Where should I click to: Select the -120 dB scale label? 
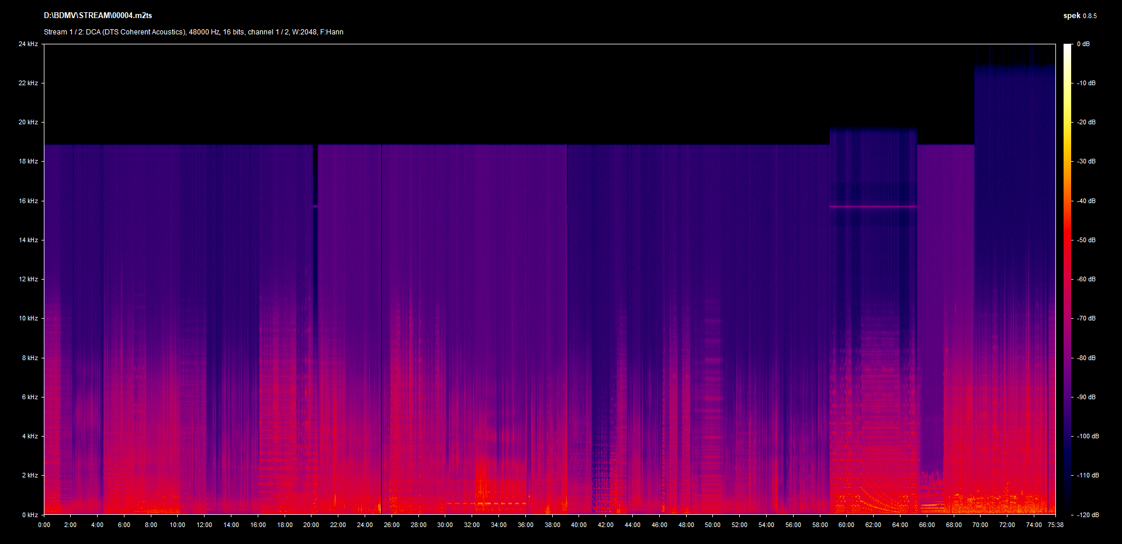(x=1088, y=515)
